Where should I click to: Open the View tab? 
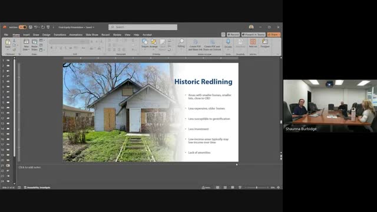pyautogui.click(x=127, y=35)
